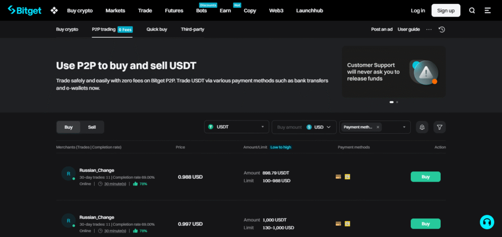Image resolution: width=502 pixels, height=237 pixels.
Task: Remove the Payment method filter chip
Action: [x=378, y=127]
